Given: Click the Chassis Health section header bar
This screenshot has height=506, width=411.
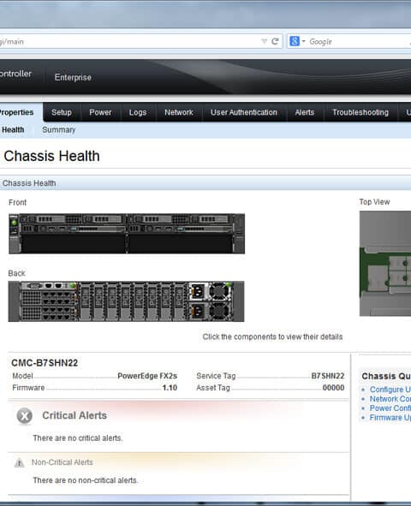Looking at the screenshot, I should [x=205, y=183].
